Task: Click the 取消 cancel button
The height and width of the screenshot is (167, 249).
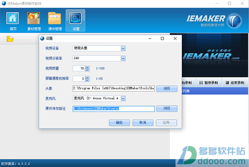Action: point(143,123)
